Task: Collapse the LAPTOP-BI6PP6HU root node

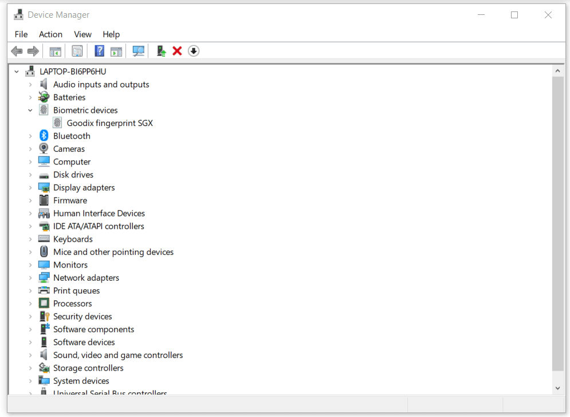Action: (17, 72)
